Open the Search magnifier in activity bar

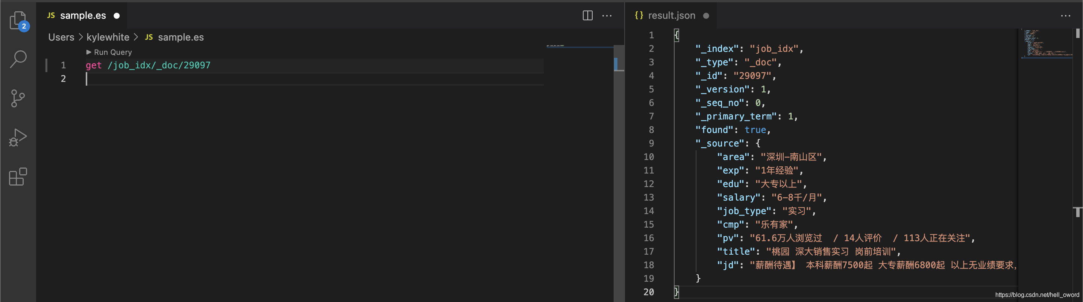pos(18,59)
